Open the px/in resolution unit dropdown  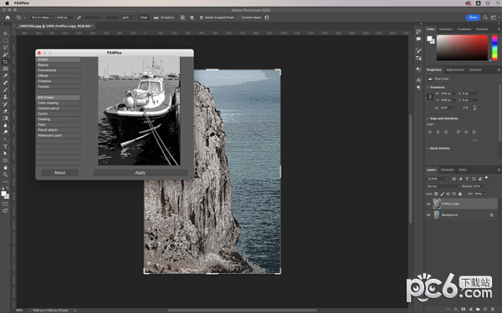(x=128, y=18)
